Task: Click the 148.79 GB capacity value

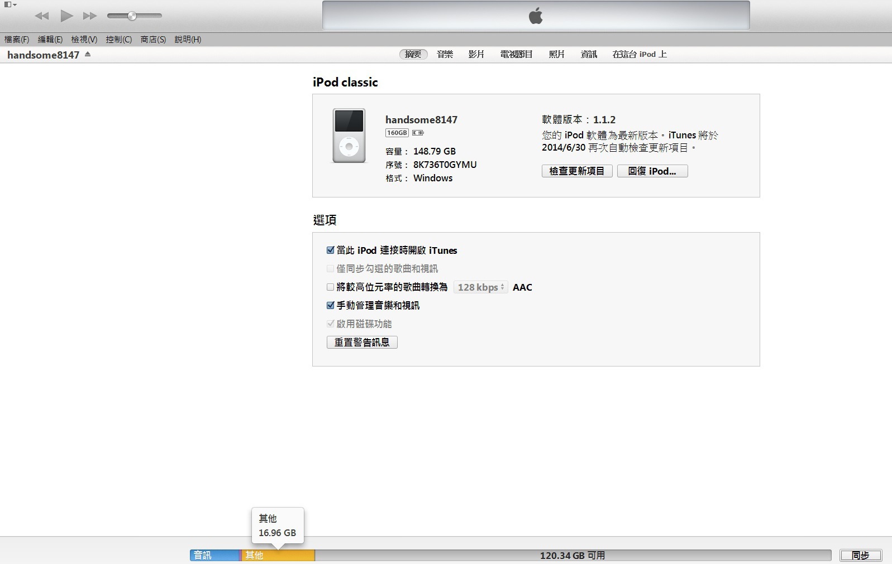Action: 435,151
